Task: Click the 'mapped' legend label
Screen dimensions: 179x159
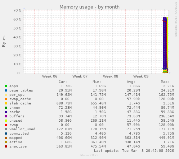Action: (16, 138)
